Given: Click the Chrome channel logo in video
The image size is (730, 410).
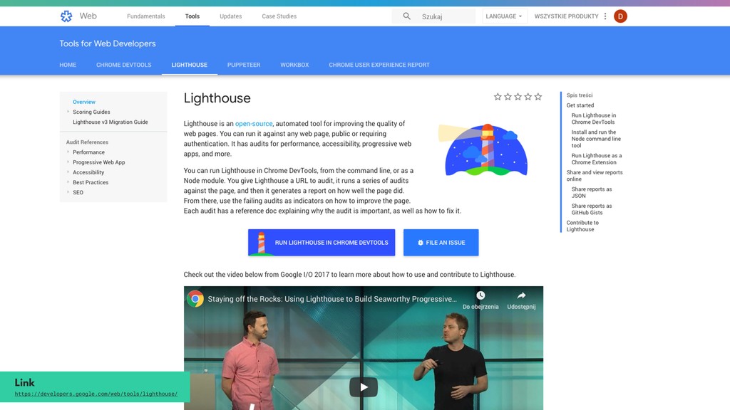Looking at the screenshot, I should [195, 298].
